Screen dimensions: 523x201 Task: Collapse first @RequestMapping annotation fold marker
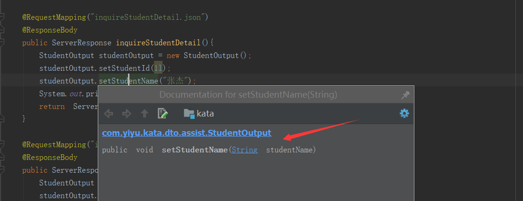pyautogui.click(x=2, y=17)
